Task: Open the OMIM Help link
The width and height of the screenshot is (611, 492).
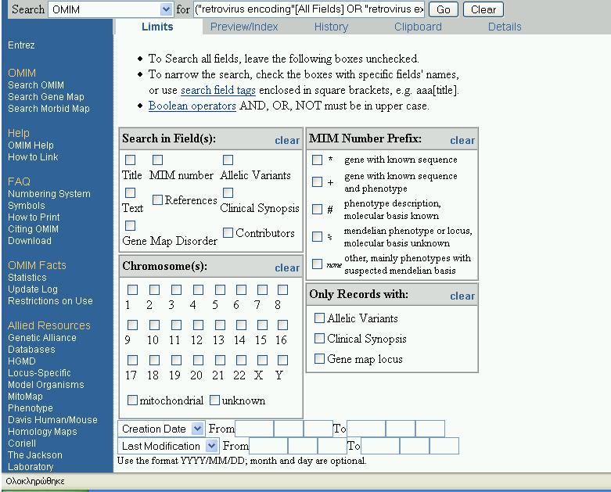Action: pos(31,145)
